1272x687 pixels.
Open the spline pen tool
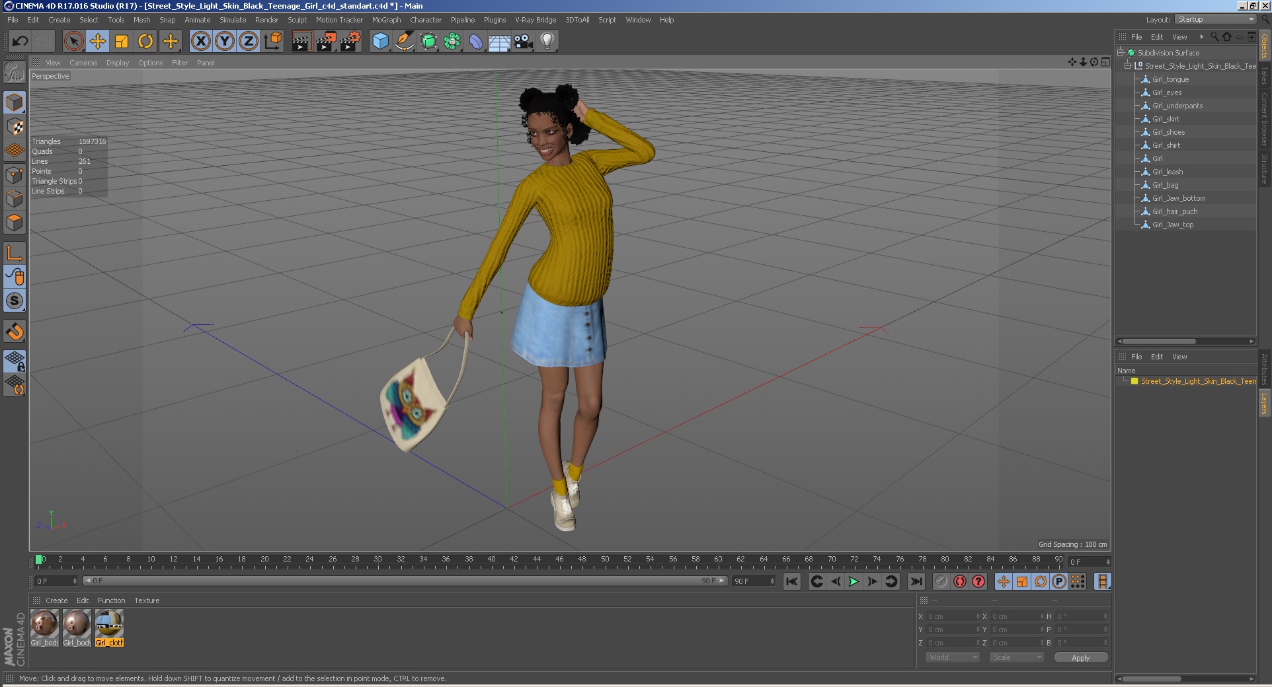coord(404,41)
